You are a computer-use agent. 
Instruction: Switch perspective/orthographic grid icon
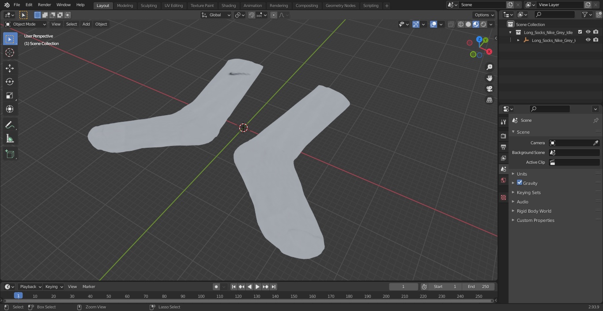click(489, 100)
